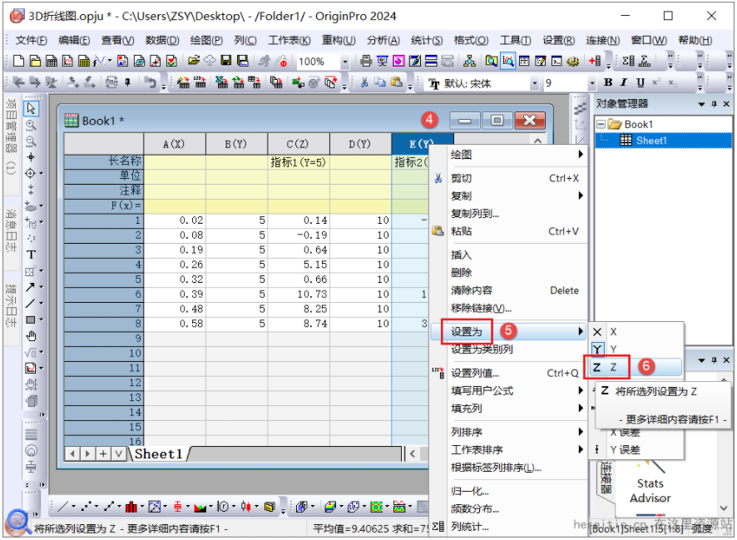The width and height of the screenshot is (737, 540).
Task: Open the font size dropdown
Action: [x=592, y=83]
